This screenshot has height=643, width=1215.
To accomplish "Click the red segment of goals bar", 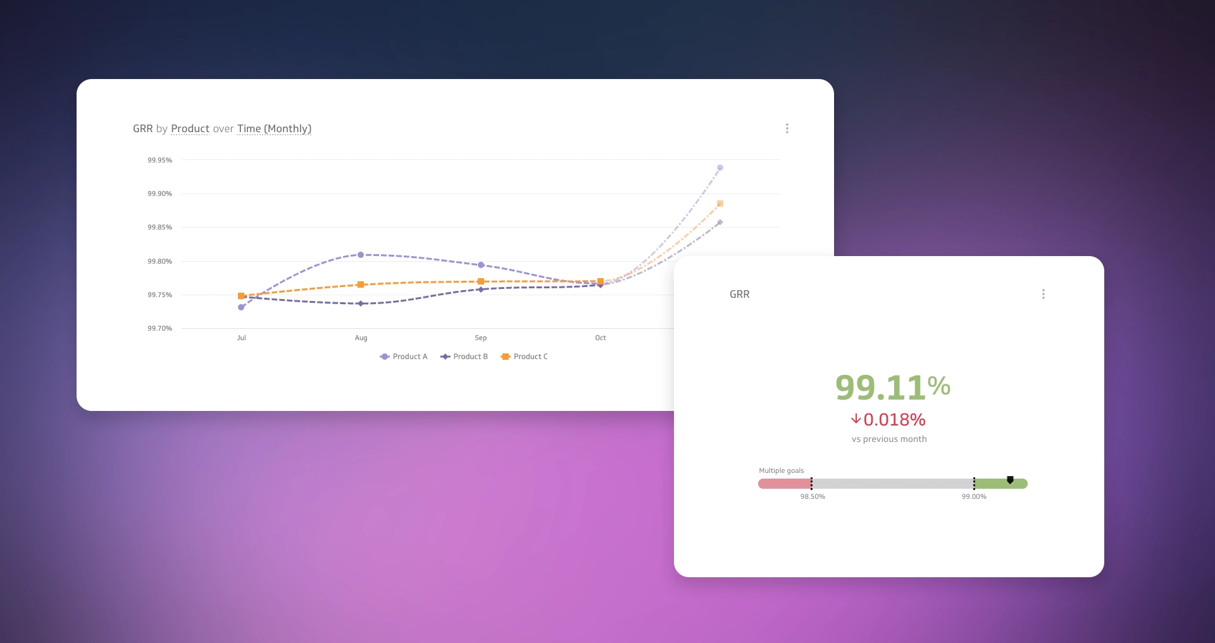I will pos(784,484).
